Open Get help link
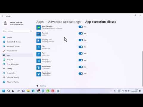Screen dimensions: 143x107 [x=43, y=86]
